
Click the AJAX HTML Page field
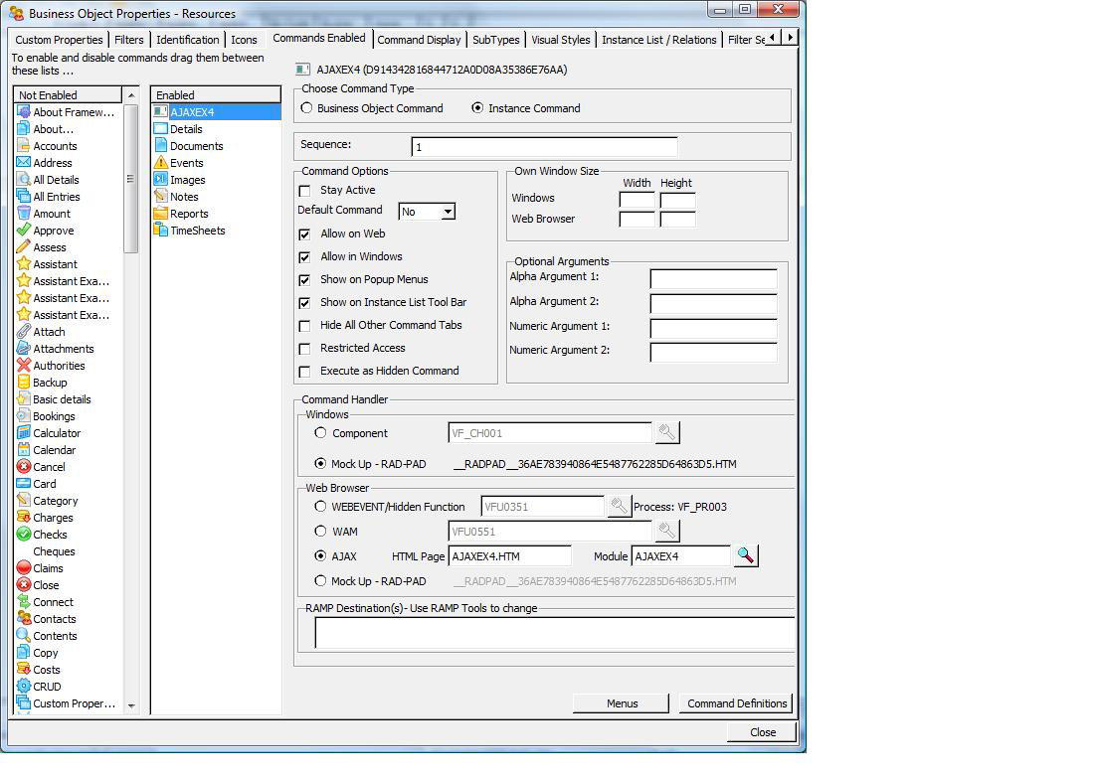coord(510,556)
